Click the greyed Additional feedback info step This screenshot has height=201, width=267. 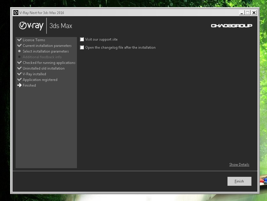click(x=42, y=57)
